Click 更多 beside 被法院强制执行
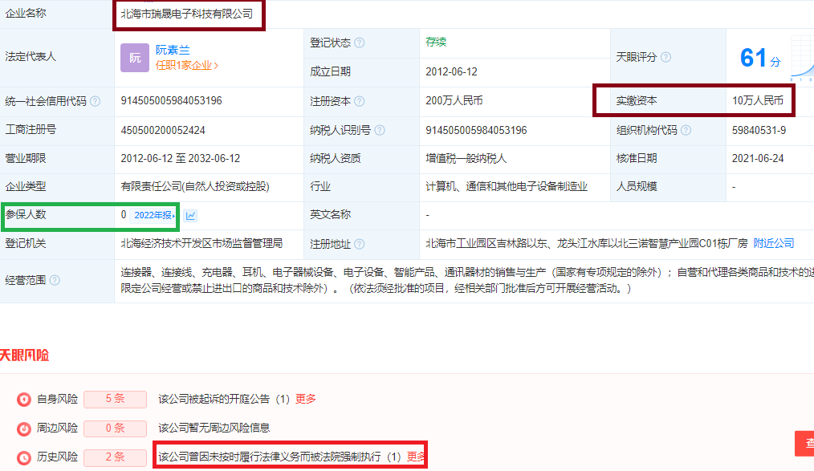Screen dimensions: 814x471 pyautogui.click(x=416, y=457)
